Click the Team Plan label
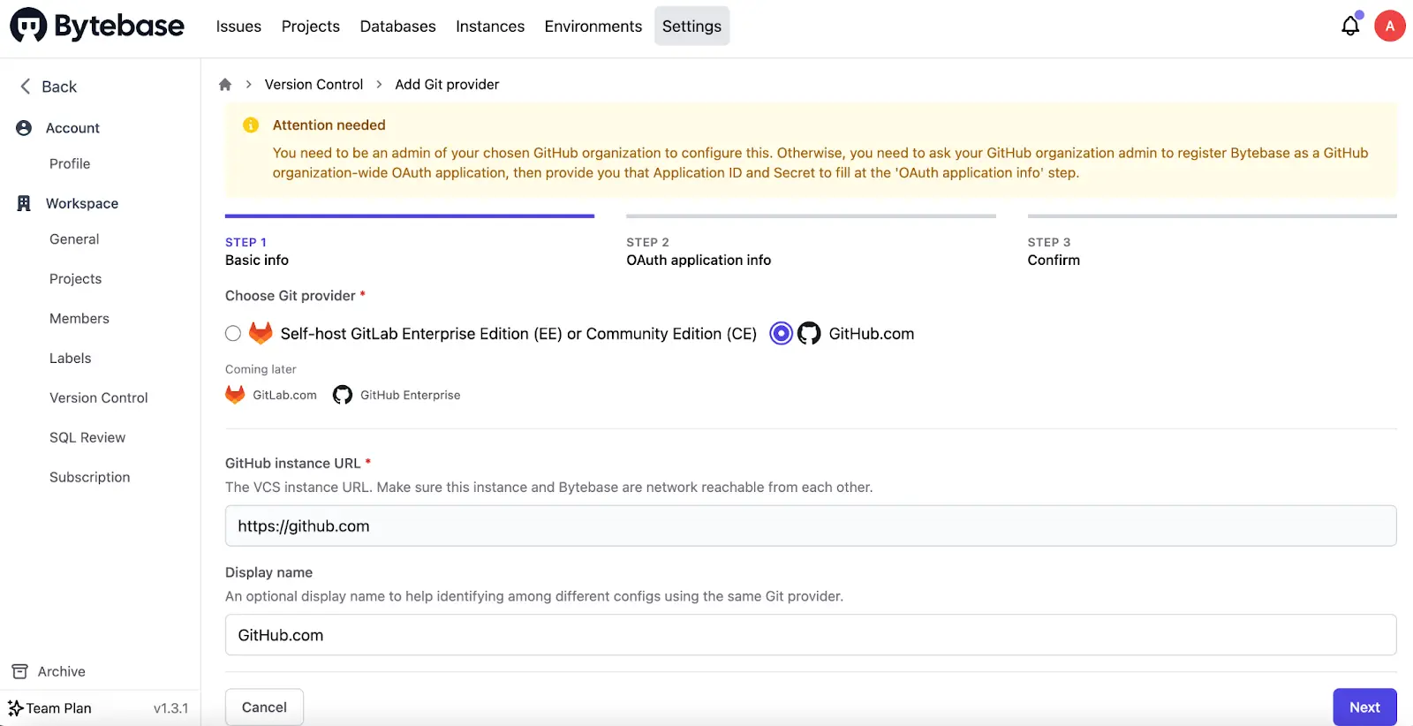This screenshot has width=1413, height=726. click(59, 708)
